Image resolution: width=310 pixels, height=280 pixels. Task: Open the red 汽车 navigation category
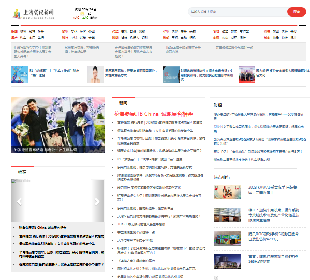(115, 32)
